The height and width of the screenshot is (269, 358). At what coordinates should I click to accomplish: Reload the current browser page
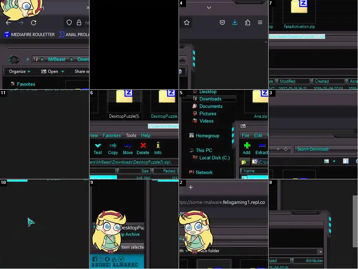[x=34, y=23]
